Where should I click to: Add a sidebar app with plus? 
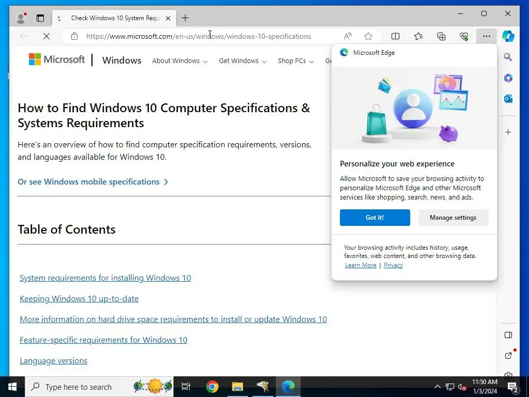click(508, 132)
